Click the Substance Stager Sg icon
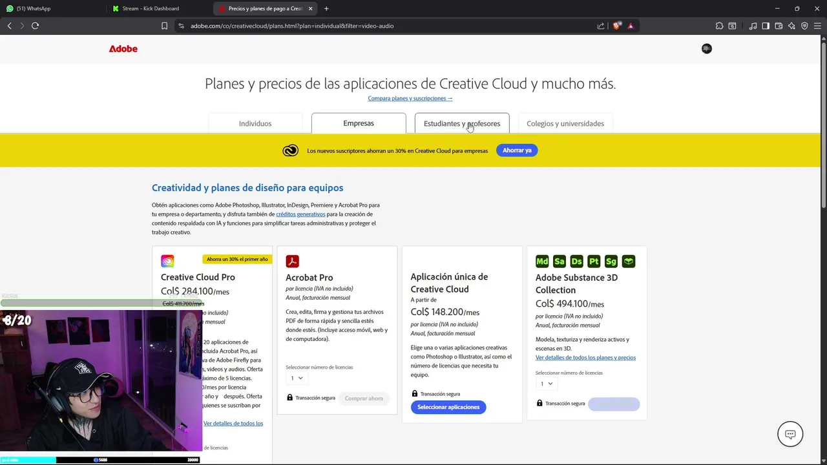This screenshot has height=465, width=827. coord(611,261)
